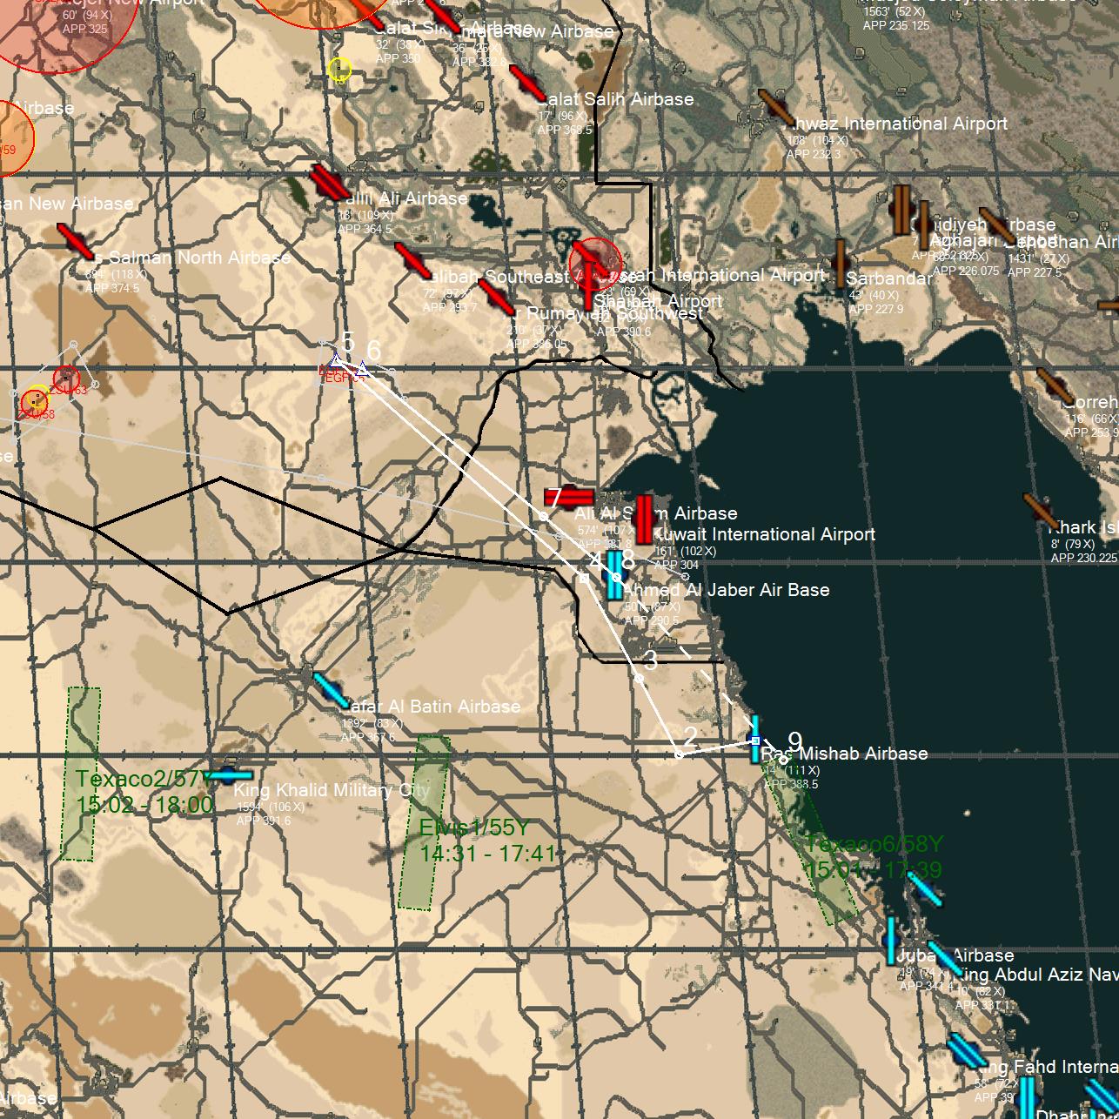
Task: Click the Jalibah Southeast airbase red icon
Action: click(x=412, y=260)
